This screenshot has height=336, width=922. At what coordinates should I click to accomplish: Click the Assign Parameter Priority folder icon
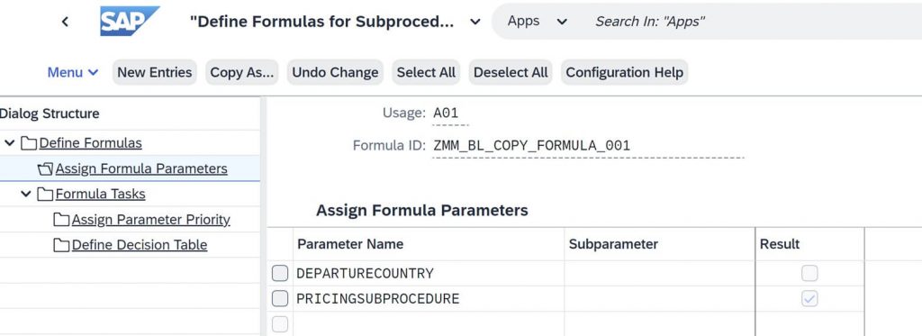point(61,220)
